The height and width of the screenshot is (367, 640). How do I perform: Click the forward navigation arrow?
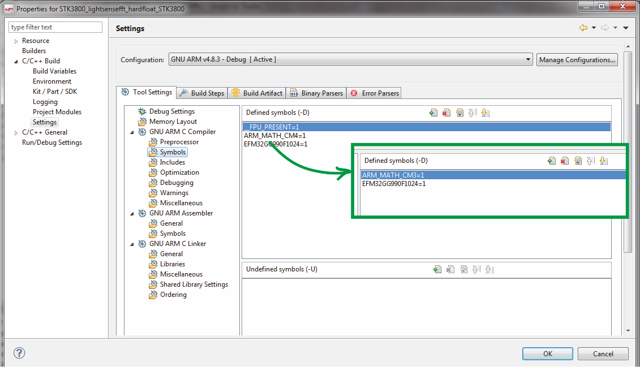tap(604, 28)
